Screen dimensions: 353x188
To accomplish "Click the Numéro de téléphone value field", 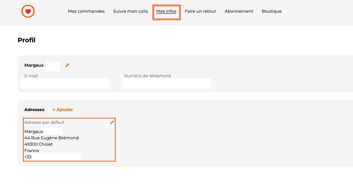I will coord(166,84).
